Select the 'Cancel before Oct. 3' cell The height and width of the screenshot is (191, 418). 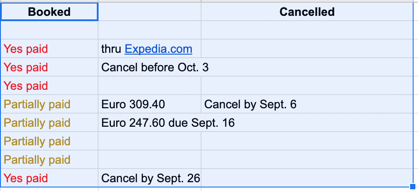(150, 67)
